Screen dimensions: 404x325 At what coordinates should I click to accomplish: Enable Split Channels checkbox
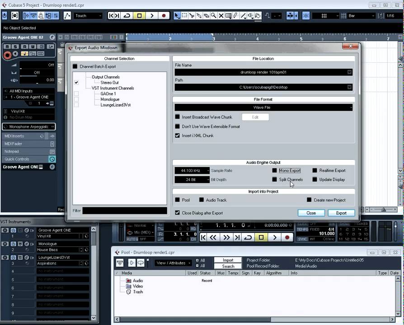point(274,179)
